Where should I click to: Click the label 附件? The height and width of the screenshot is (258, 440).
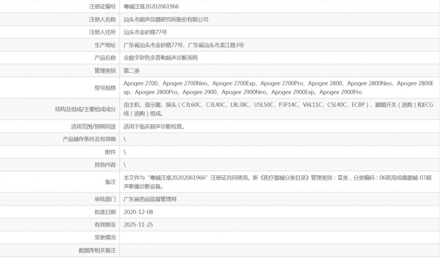point(110,152)
